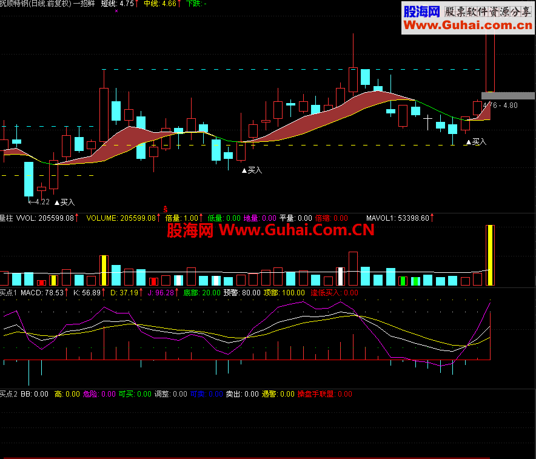Select the 中线: 4.66 indicator value

[160, 4]
